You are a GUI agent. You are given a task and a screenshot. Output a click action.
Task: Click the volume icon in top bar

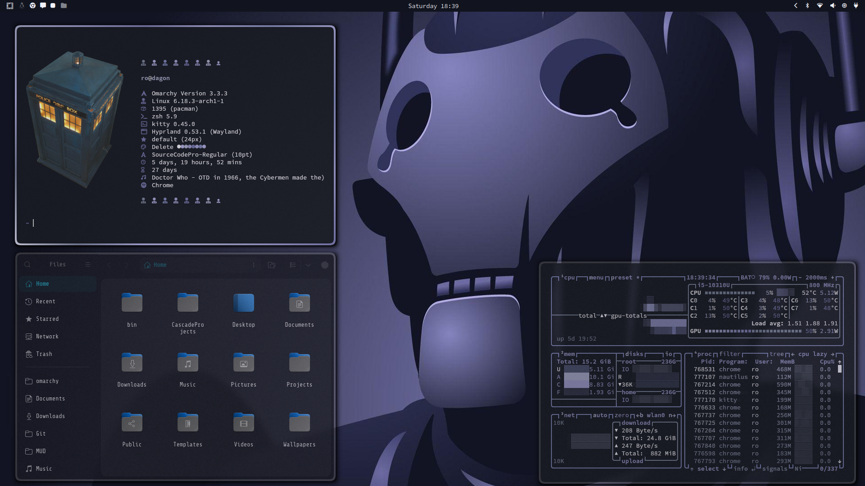(x=832, y=6)
